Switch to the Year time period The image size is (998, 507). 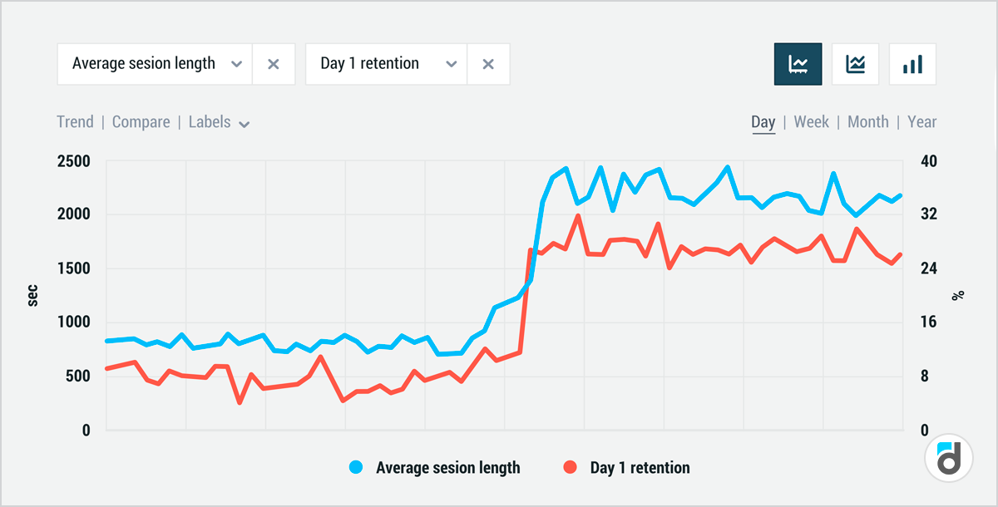[x=921, y=122]
